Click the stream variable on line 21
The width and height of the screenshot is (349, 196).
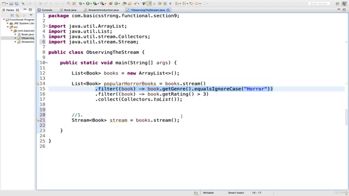click(x=118, y=120)
